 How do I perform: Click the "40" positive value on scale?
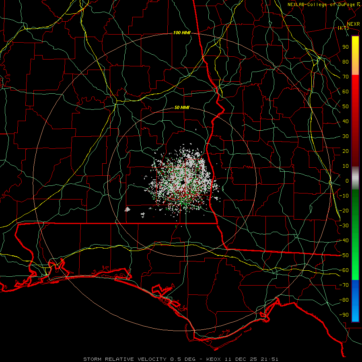(346, 121)
